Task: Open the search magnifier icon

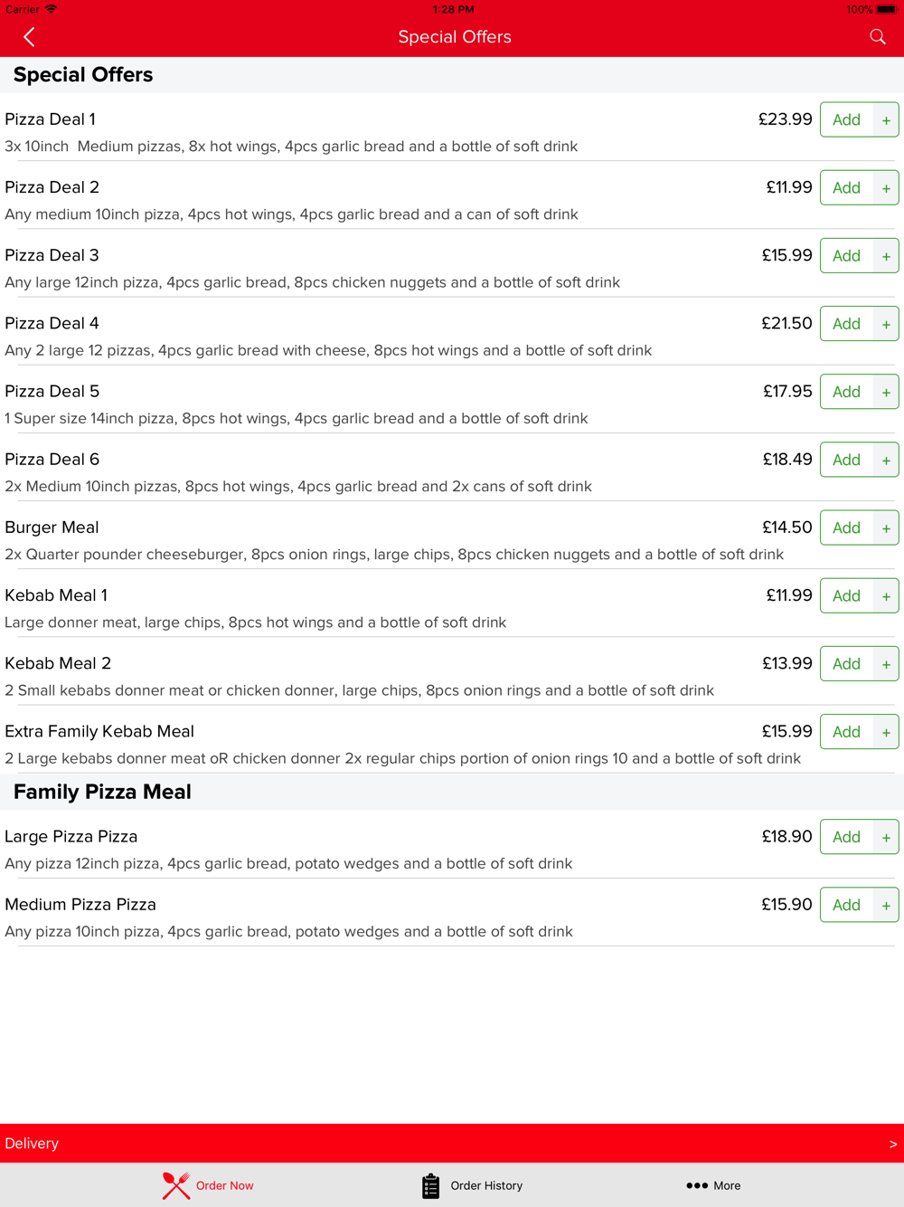Action: pyautogui.click(x=877, y=37)
